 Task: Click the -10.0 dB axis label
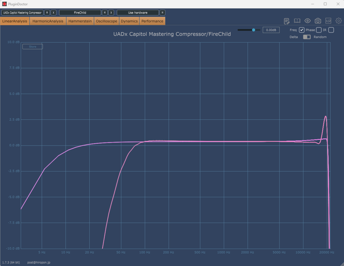[x=13, y=248]
